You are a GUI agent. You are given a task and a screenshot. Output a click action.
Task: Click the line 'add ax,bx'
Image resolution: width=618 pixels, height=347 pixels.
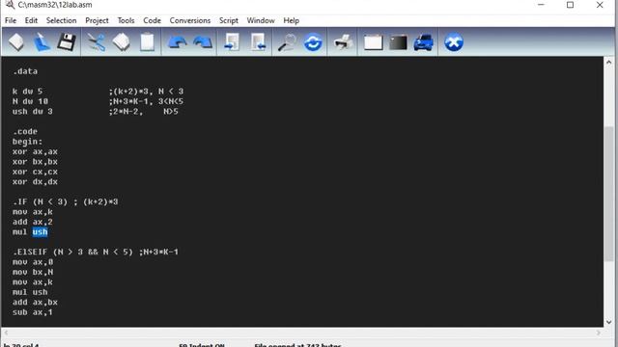point(35,302)
